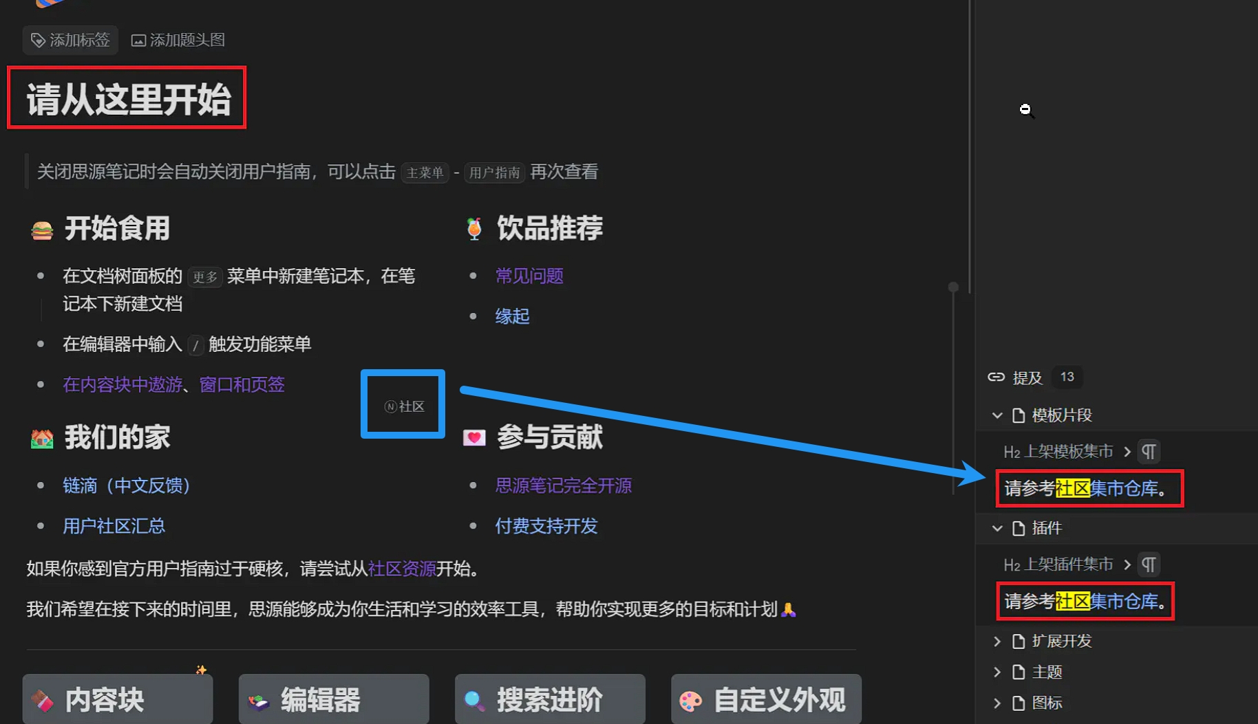Click the mention count badge showing 13
1258x724 pixels.
click(1067, 377)
